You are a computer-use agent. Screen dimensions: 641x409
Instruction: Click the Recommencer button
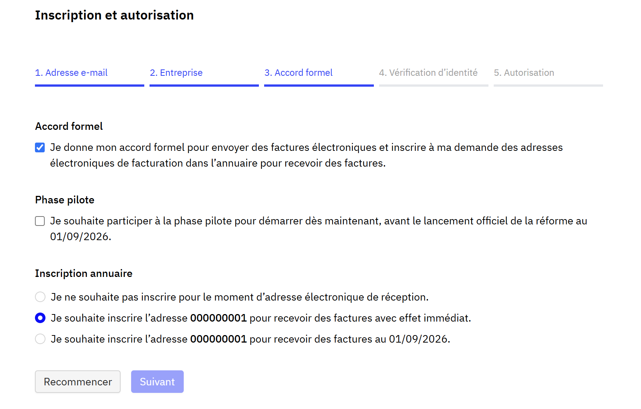tap(78, 382)
